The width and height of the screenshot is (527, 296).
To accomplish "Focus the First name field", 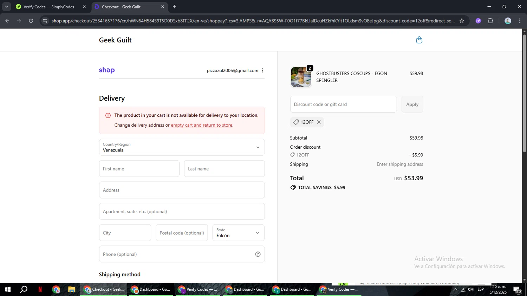I will pos(139,169).
